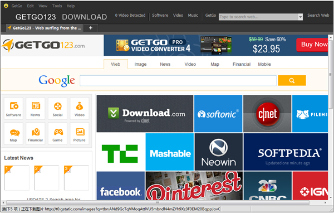Focus the Type to search web field
The height and width of the screenshot is (213, 334).
pos(258,17)
